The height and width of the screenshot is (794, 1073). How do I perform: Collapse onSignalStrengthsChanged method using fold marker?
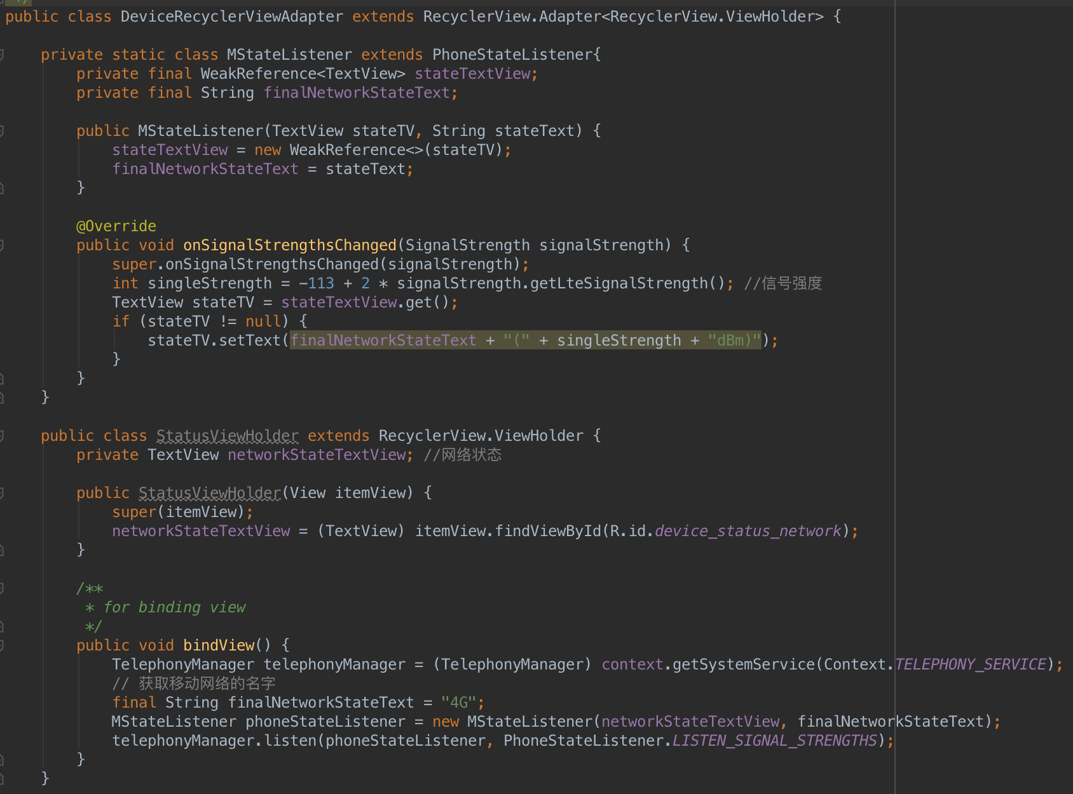coord(2,246)
